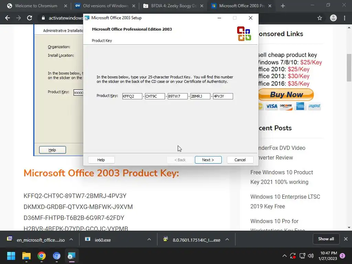Screen dimensions: 352x264
Task: Close the downloads bar
Action: [x=346, y=239]
